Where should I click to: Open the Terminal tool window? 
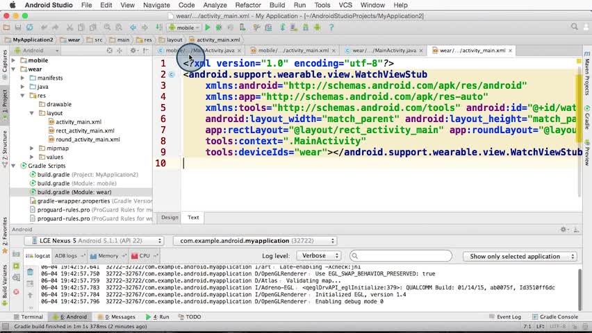28,317
